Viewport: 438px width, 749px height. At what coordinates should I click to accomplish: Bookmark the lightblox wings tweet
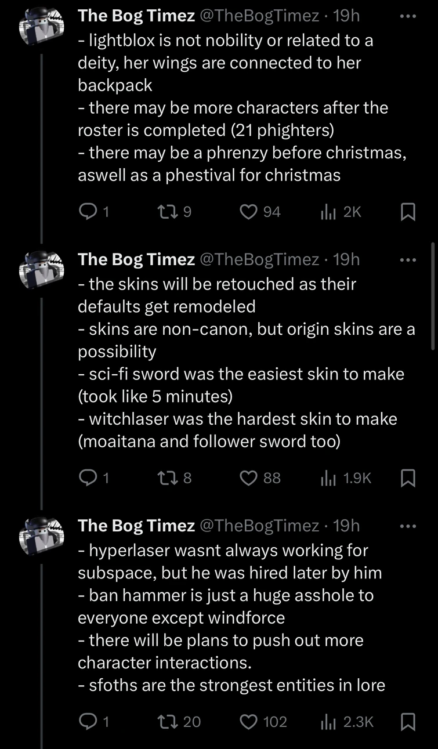click(x=408, y=212)
